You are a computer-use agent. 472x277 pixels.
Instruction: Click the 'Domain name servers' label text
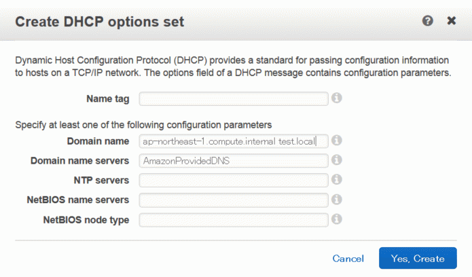click(79, 161)
